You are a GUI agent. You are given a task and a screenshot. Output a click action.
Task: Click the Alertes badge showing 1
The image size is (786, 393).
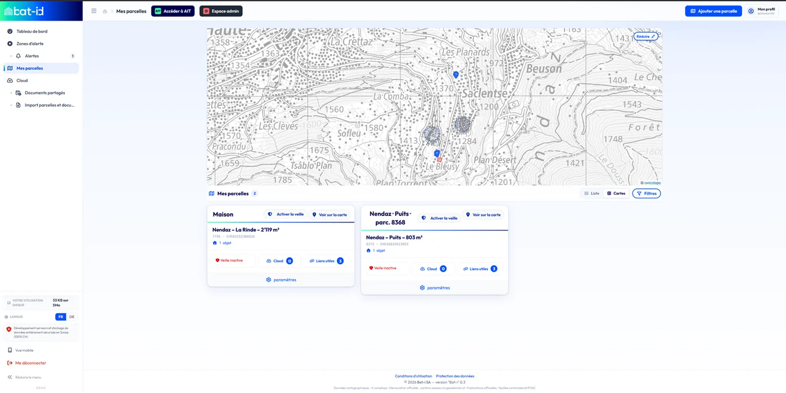(73, 56)
